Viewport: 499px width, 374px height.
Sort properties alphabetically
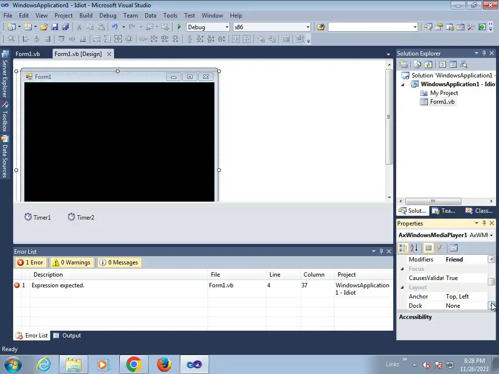(x=414, y=248)
